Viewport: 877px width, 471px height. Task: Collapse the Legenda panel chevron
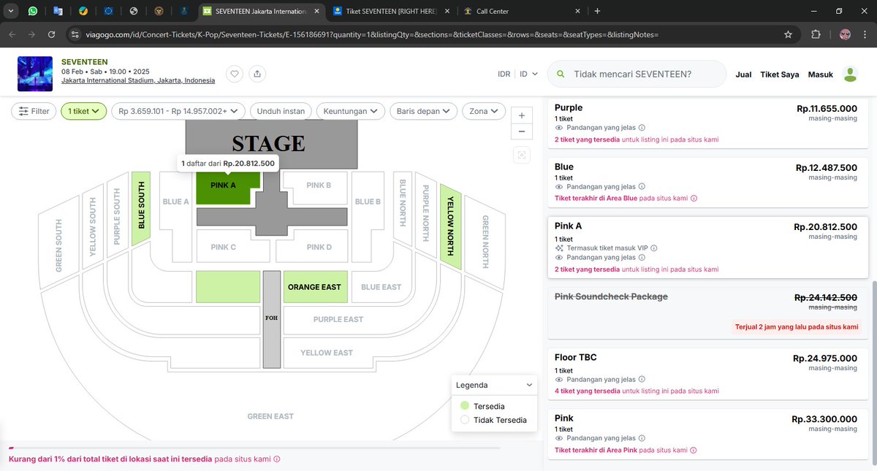[x=529, y=385]
